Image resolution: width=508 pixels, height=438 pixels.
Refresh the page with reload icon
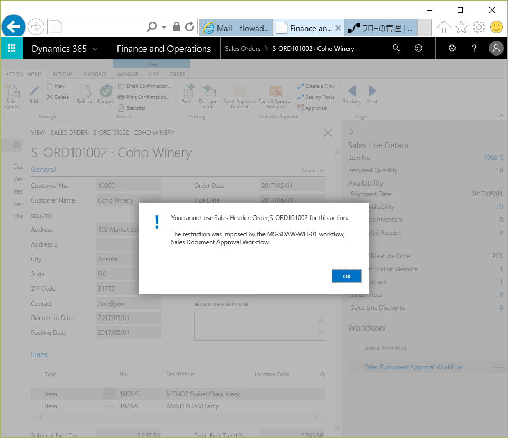(189, 26)
